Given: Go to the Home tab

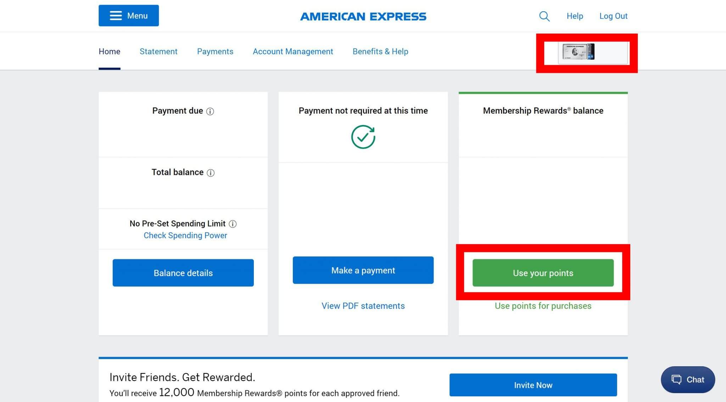Looking at the screenshot, I should (110, 52).
